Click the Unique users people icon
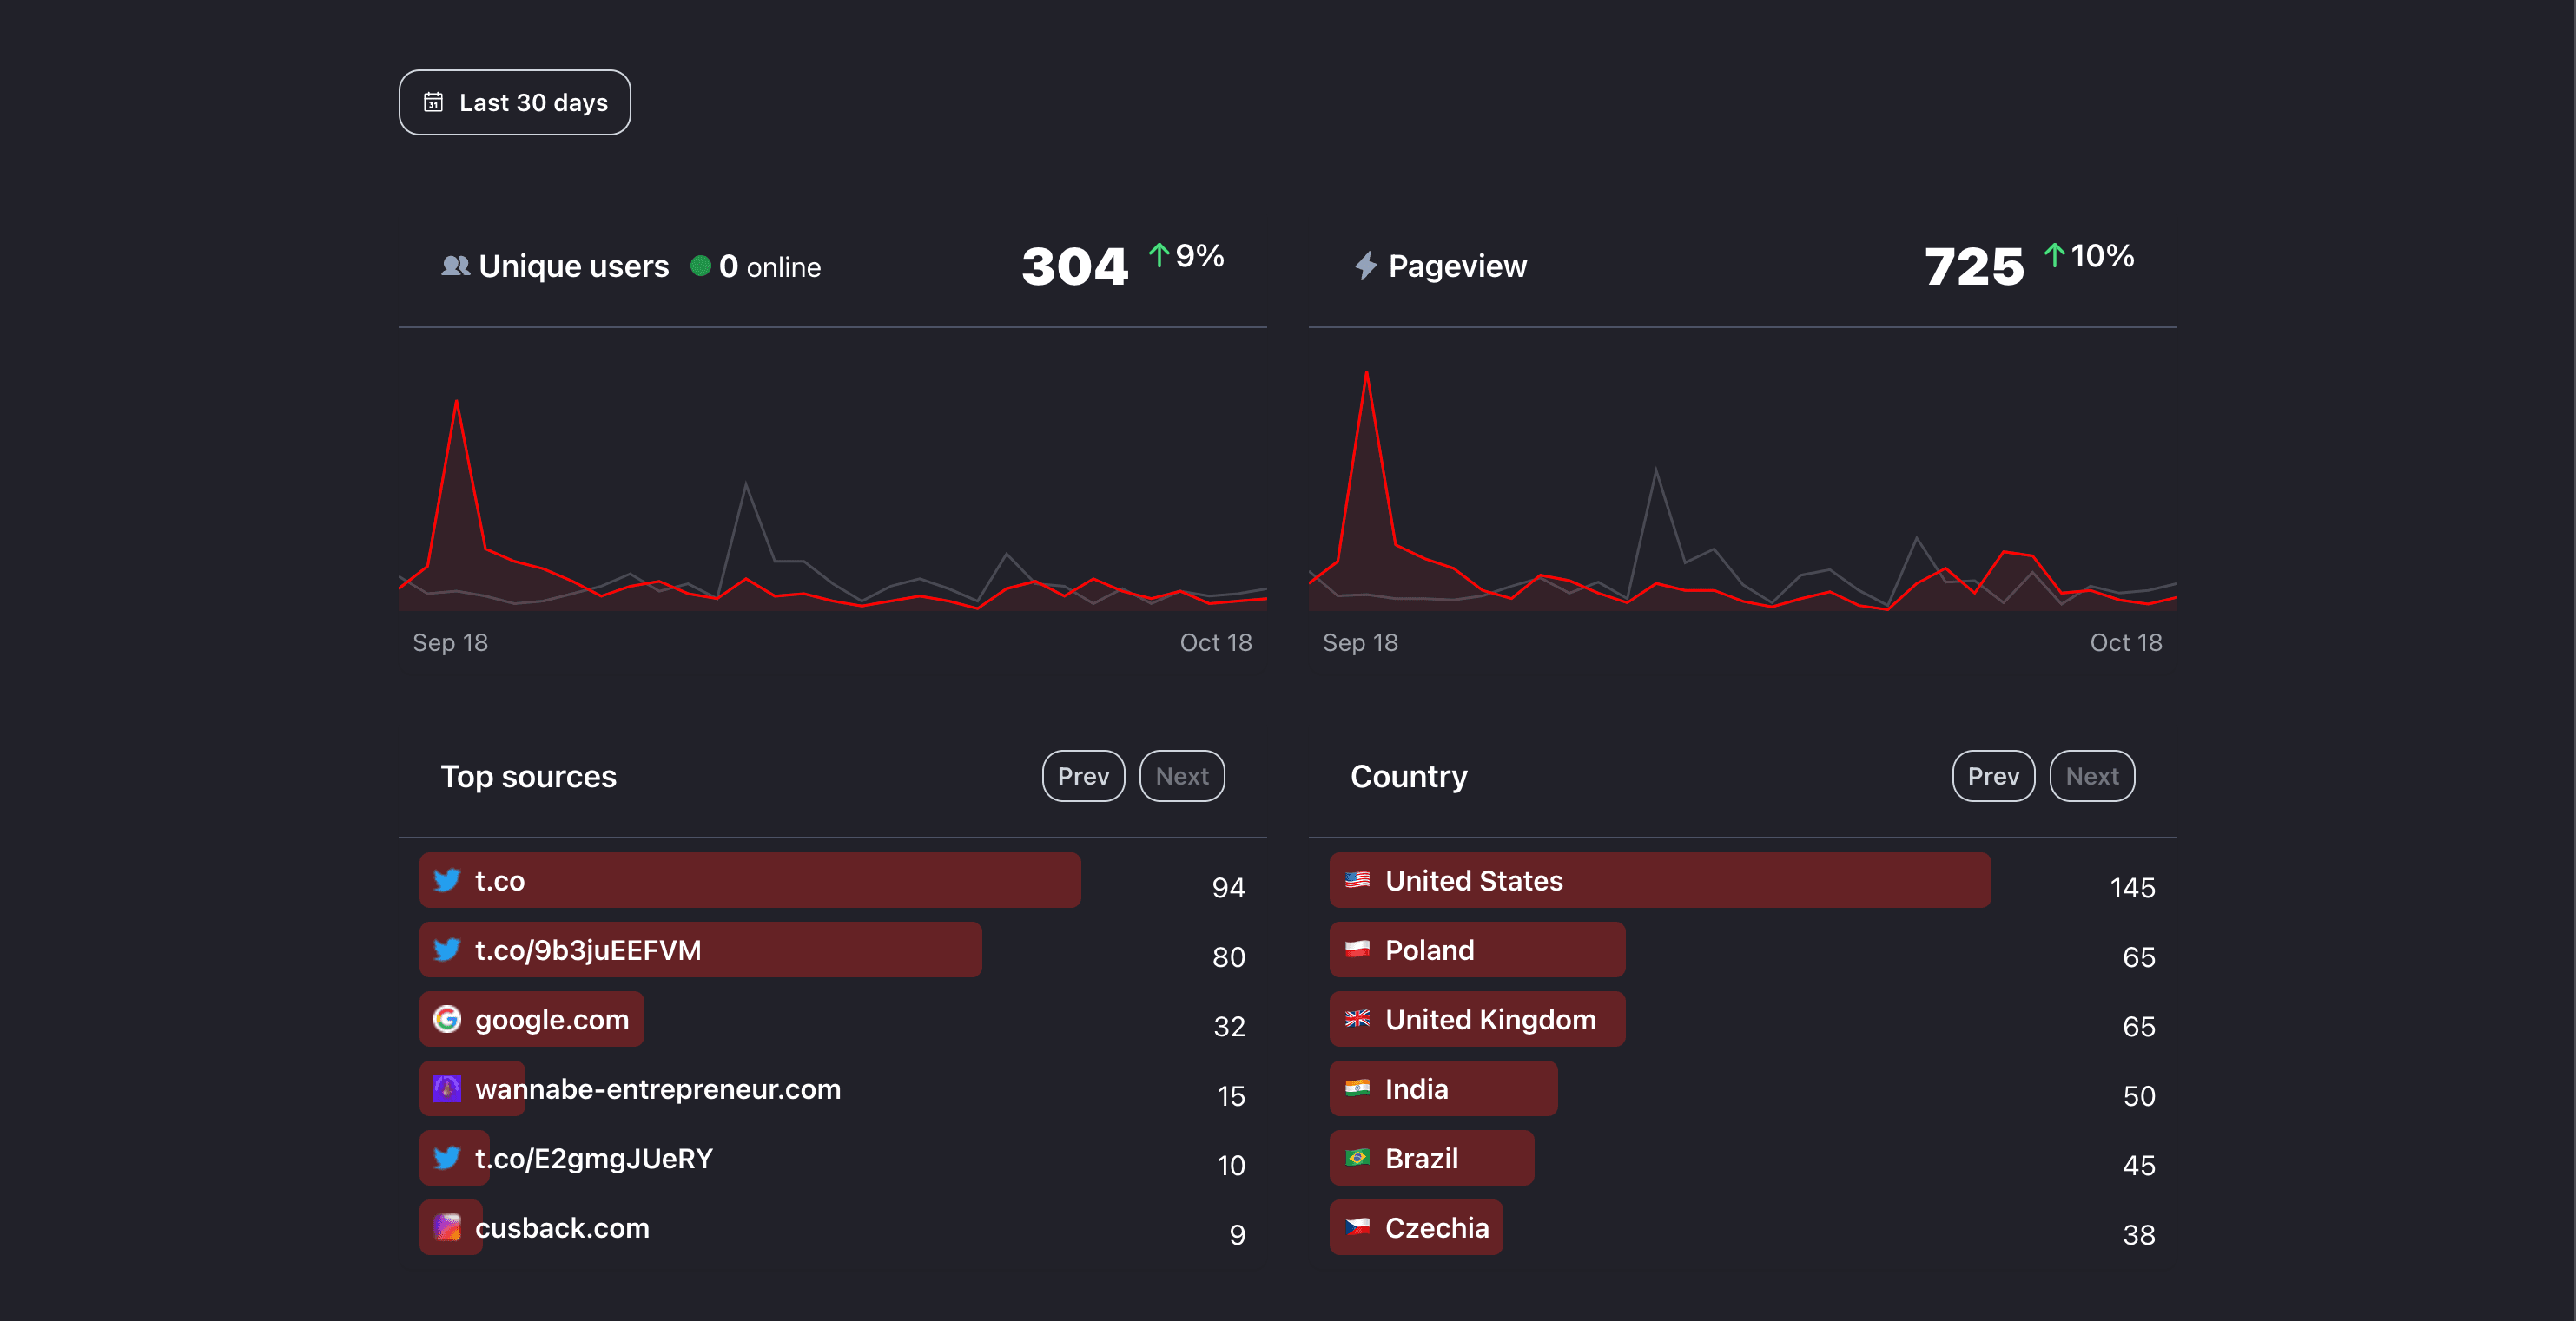The width and height of the screenshot is (2576, 1321). click(455, 266)
